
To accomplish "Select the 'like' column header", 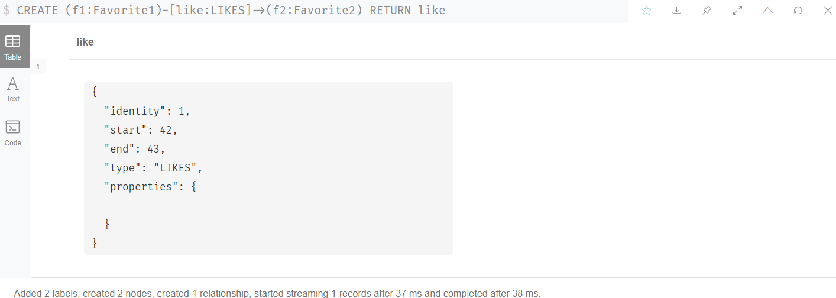I will pos(85,42).
